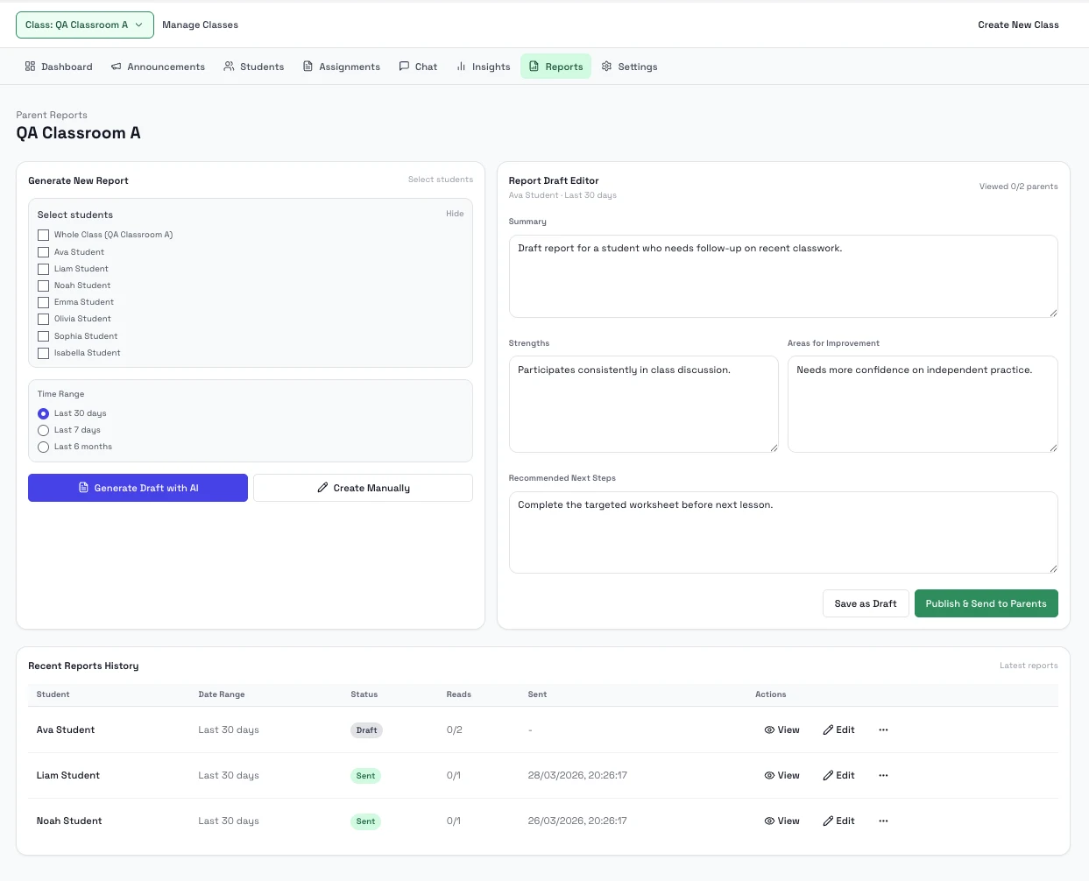This screenshot has width=1089, height=881.
Task: Click pencil Edit icon for Liam Student
Action: (x=828, y=775)
